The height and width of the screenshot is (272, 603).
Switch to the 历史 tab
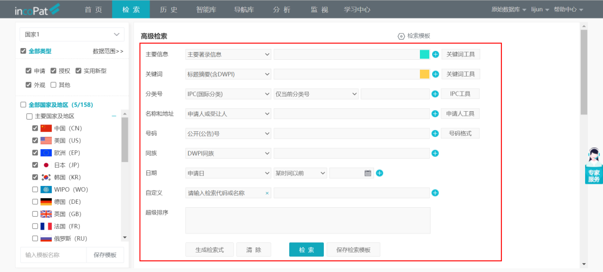[169, 9]
